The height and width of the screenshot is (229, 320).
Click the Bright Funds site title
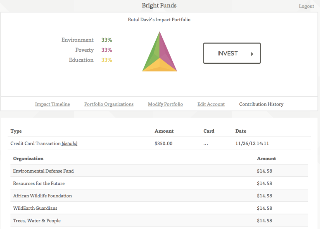(159, 5)
